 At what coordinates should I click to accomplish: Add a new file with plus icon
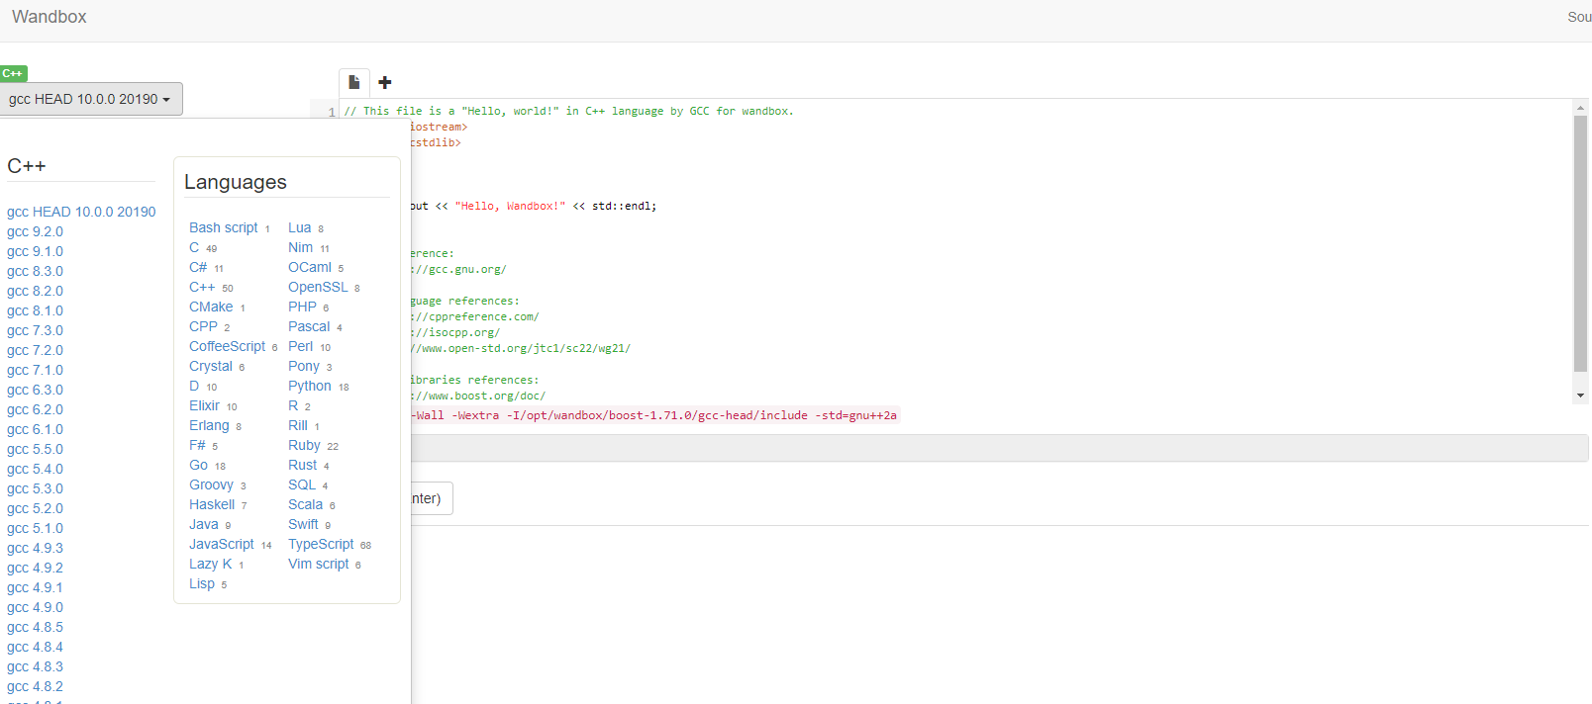pos(385,83)
